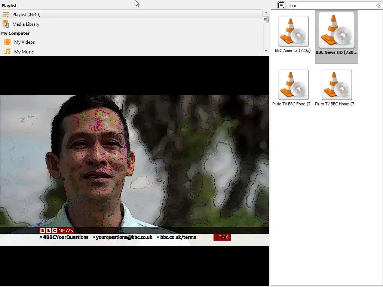Click the sidebar scroll-up arrow
Viewport: 383px width, 287px height.
click(266, 13)
